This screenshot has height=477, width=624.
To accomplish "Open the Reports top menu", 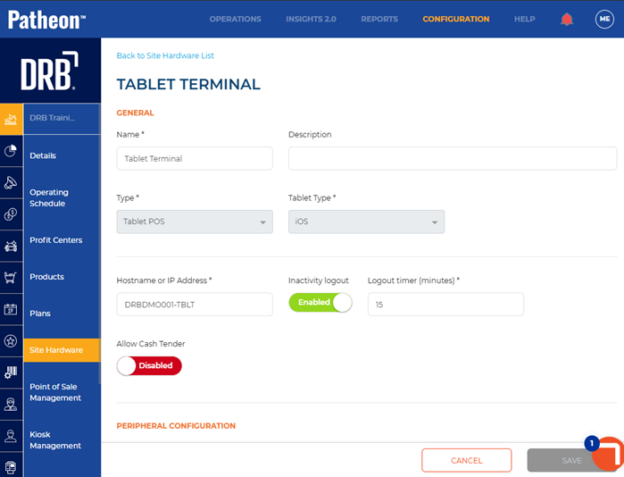I will (379, 19).
